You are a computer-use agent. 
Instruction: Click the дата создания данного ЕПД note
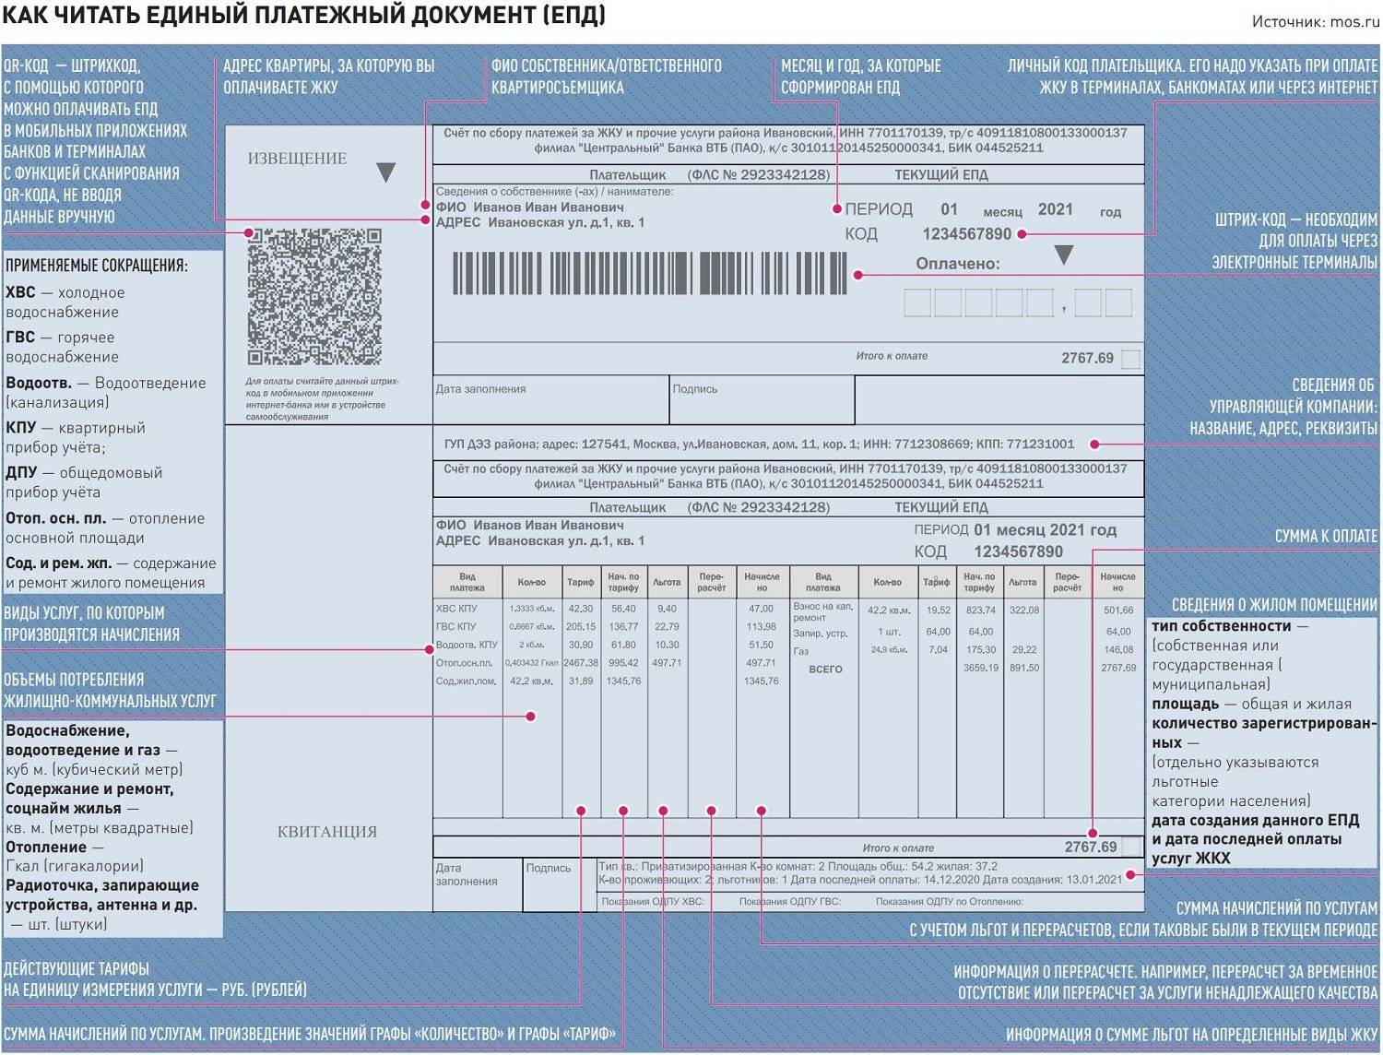(x=1255, y=839)
